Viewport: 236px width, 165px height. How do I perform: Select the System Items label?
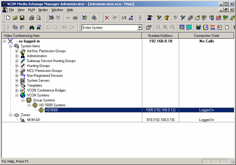coord(30,46)
